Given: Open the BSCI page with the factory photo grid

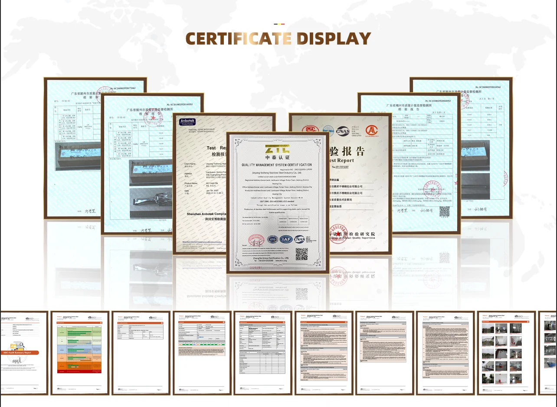Looking at the screenshot, I should click(507, 353).
